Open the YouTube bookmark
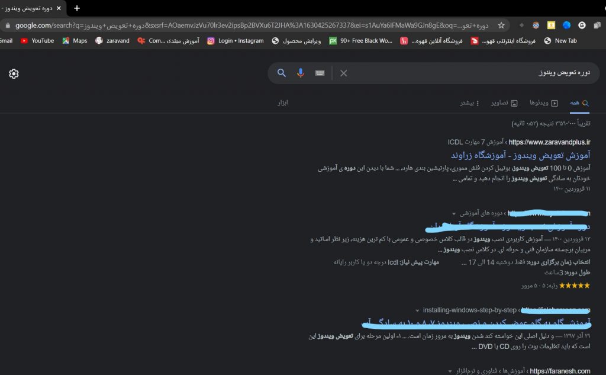Screen dimensions: 606x375 37,41
